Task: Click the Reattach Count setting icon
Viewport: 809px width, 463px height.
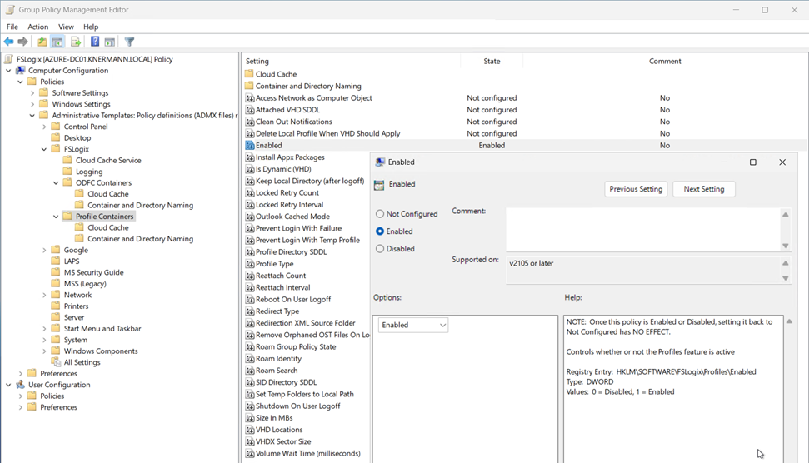Action: point(250,276)
